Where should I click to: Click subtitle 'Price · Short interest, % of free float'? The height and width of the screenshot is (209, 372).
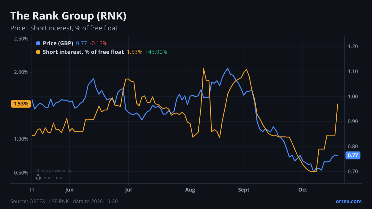point(64,28)
